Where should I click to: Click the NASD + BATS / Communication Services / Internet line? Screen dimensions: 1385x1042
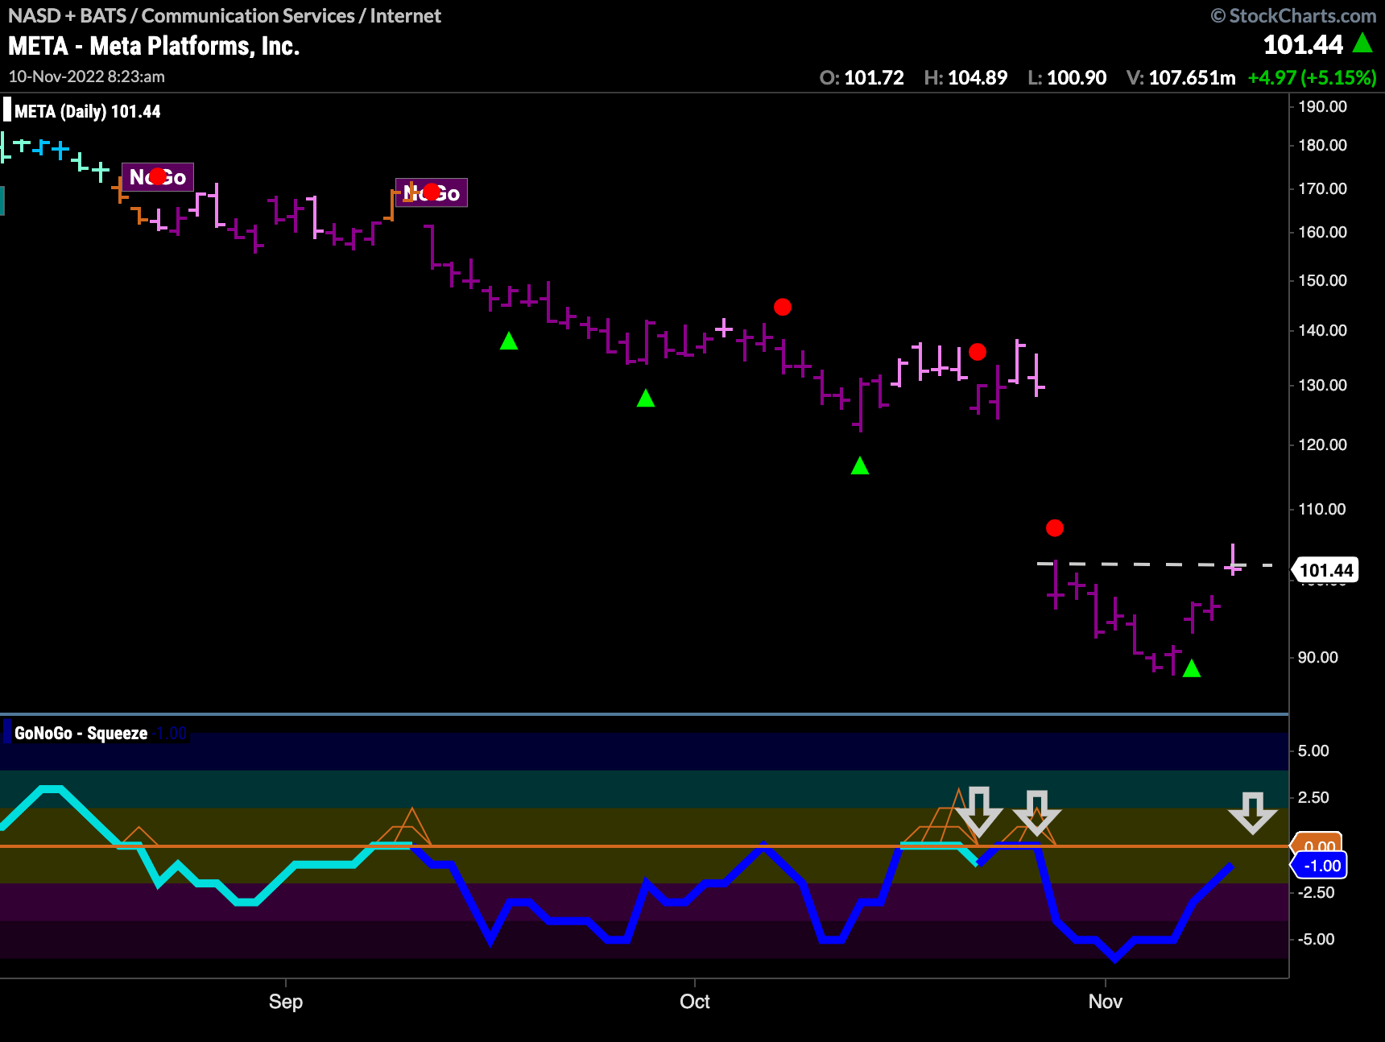[x=225, y=15]
